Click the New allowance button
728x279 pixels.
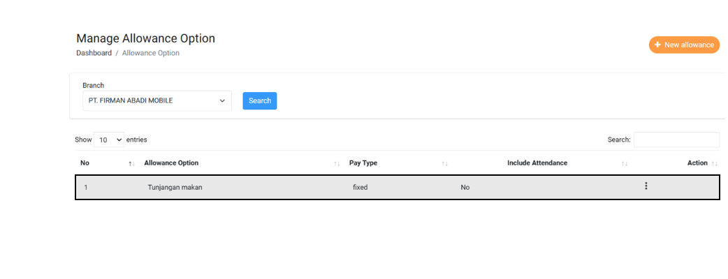coord(684,45)
